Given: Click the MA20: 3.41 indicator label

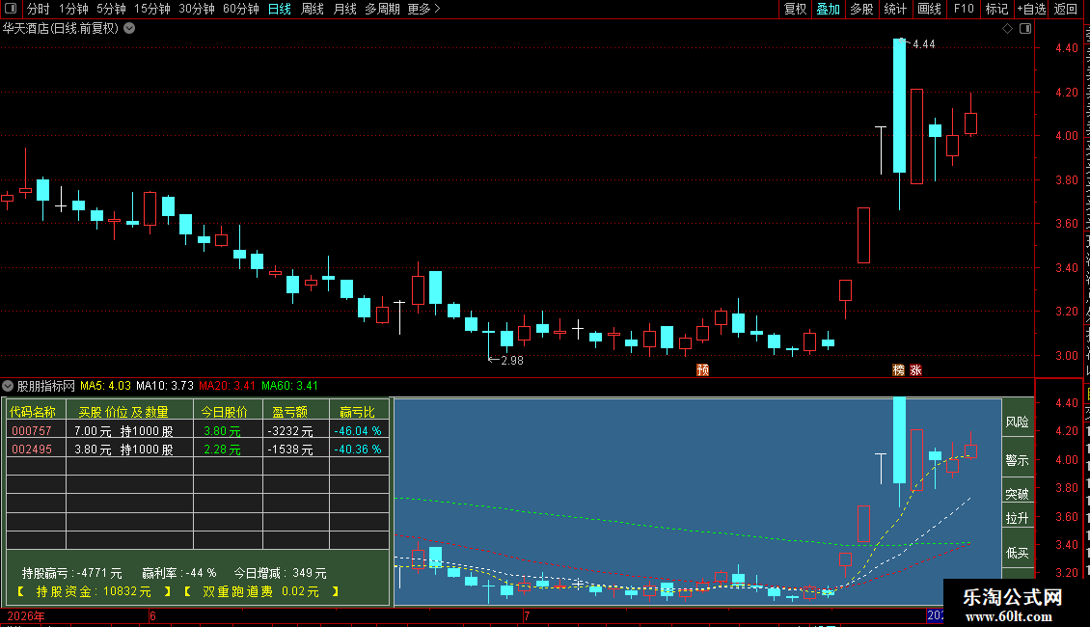Looking at the screenshot, I should [x=228, y=386].
